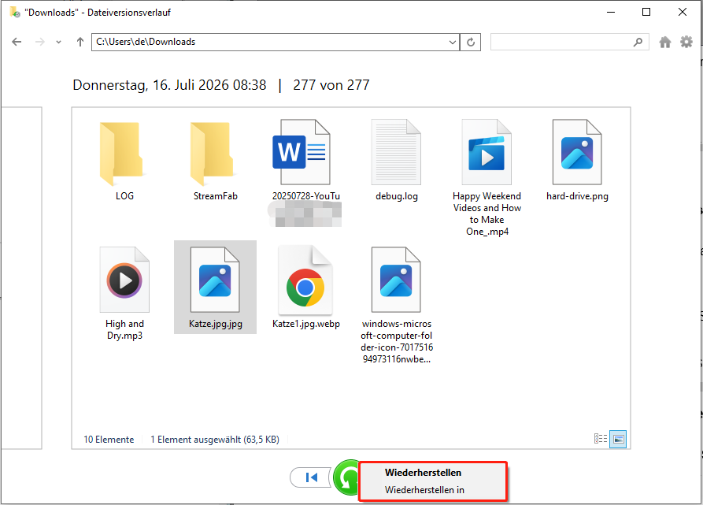Click the green restore button
Viewport: 703px width, 505px height.
click(346, 477)
